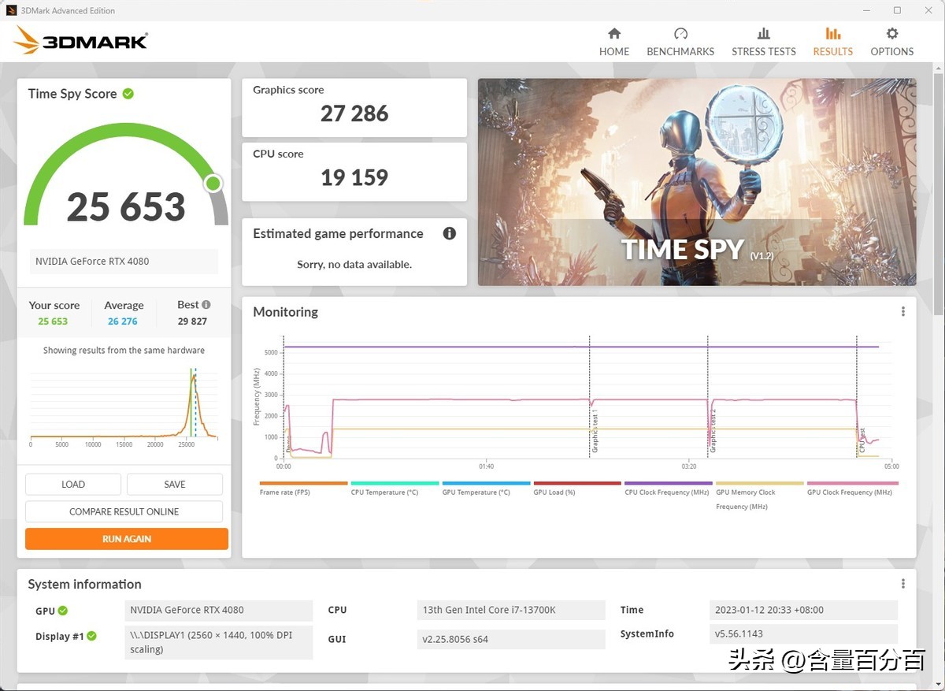Open the Options gear icon

click(891, 34)
